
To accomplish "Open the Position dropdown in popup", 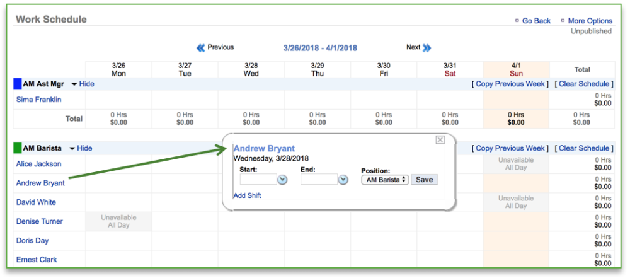I will point(385,180).
